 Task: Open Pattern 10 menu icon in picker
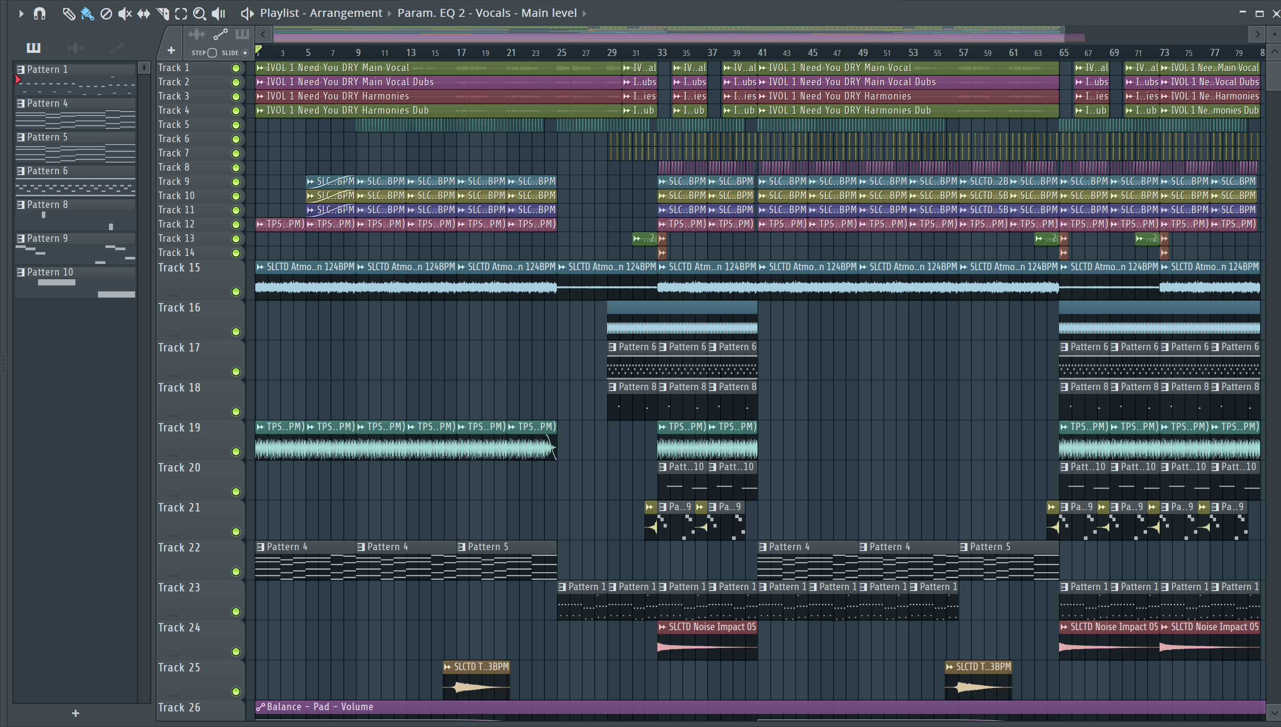pos(21,272)
